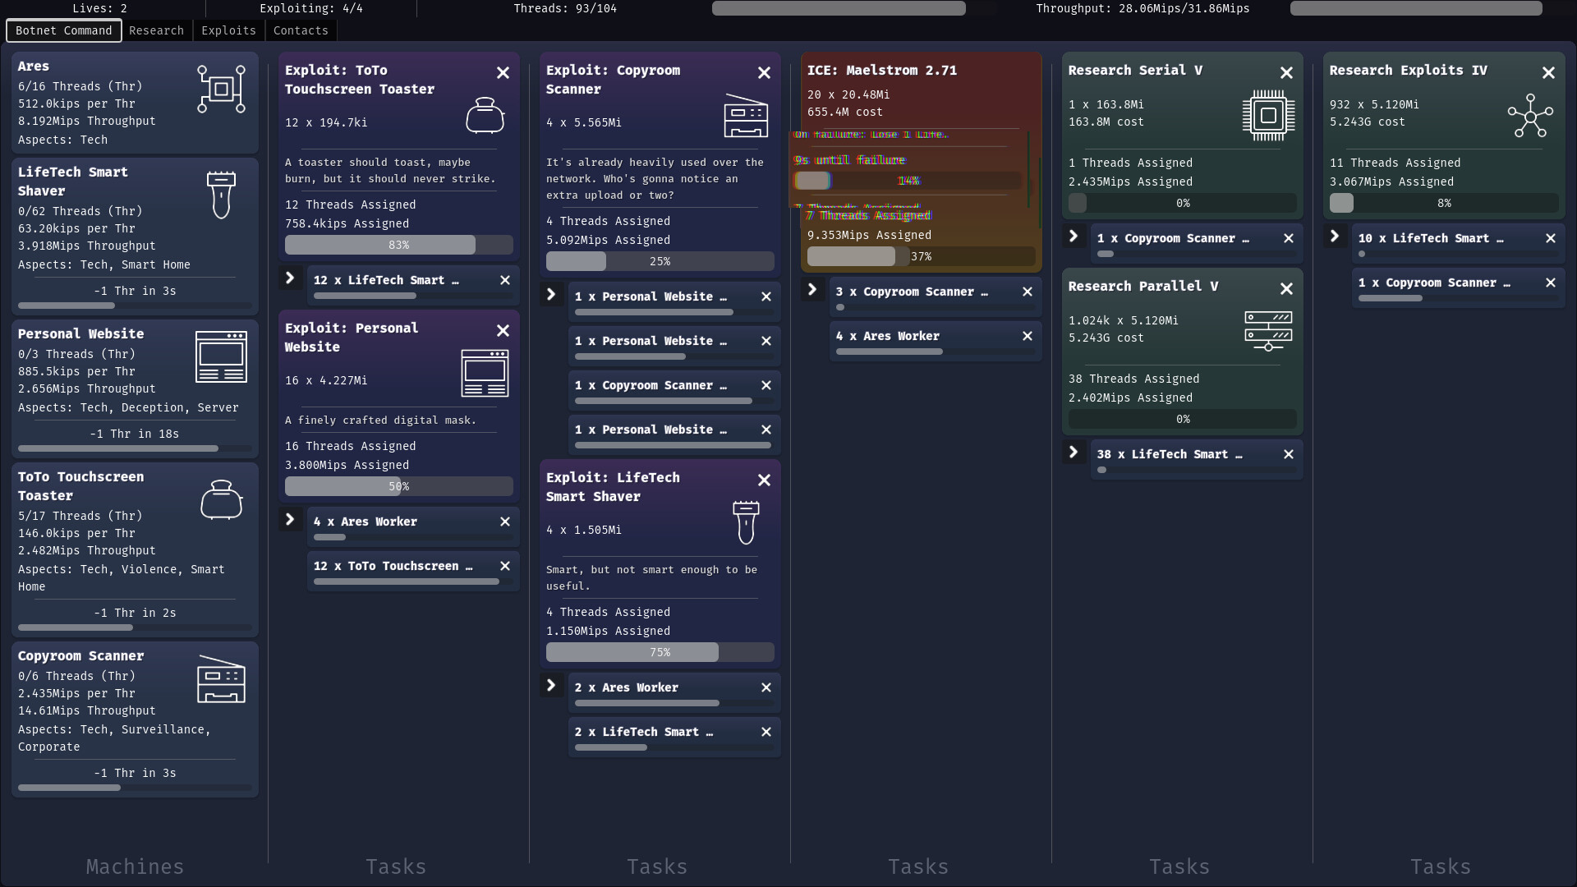Image resolution: width=1577 pixels, height=887 pixels.
Task: Cancel the Research Serial V task
Action: [1286, 72]
